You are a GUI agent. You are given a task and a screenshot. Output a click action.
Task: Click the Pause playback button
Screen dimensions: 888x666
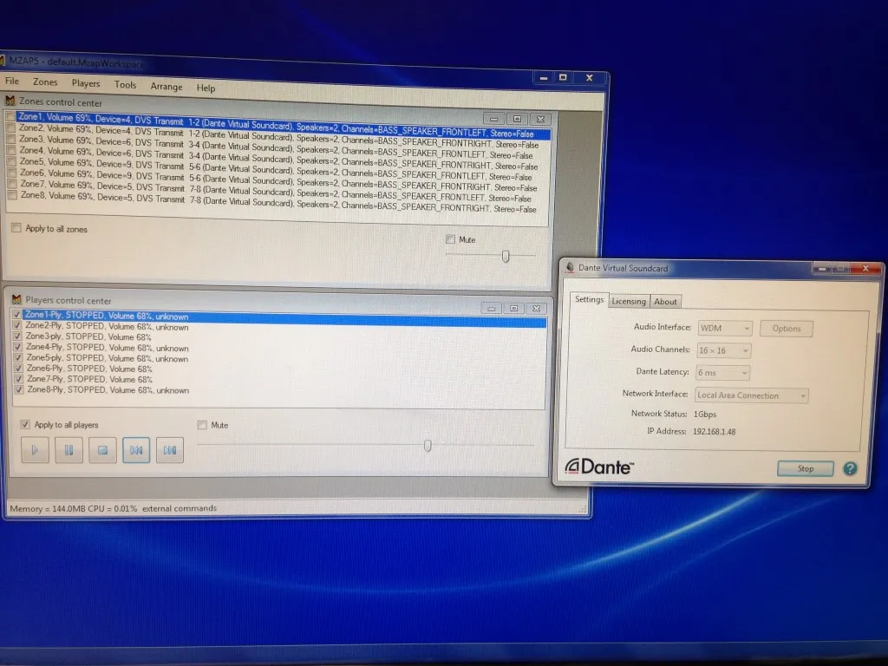[69, 450]
